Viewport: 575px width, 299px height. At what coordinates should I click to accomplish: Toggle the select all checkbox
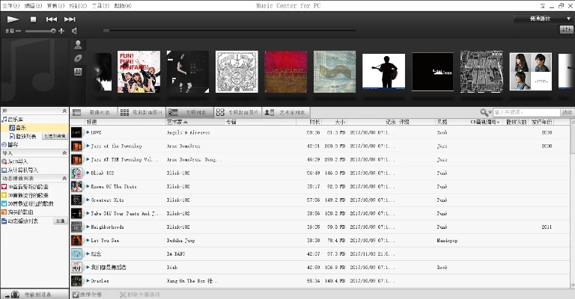click(76, 295)
